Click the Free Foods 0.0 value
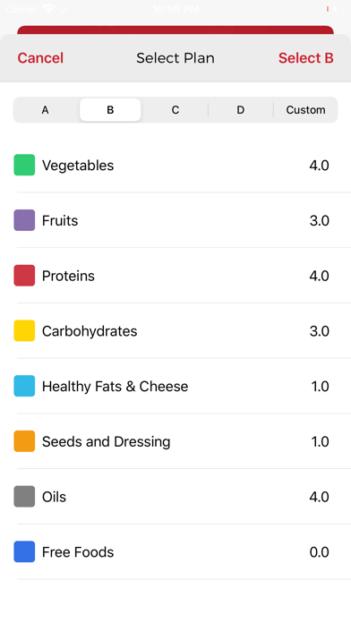This screenshot has height=623, width=351. (319, 552)
